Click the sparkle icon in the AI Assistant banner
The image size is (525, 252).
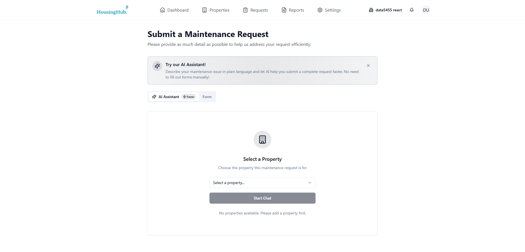[157, 66]
